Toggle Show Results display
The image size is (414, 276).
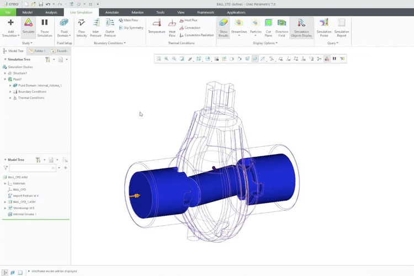click(x=223, y=26)
